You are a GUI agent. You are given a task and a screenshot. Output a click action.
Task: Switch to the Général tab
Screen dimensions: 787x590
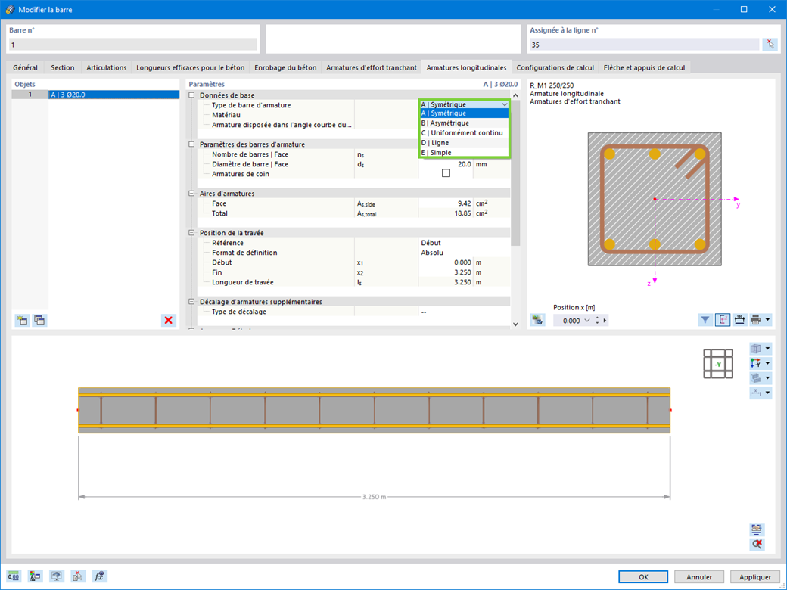pos(25,68)
